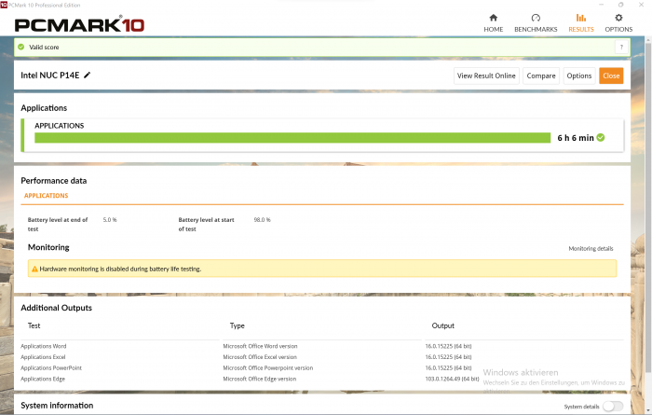The height and width of the screenshot is (415, 652).
Task: Click the checkmark beside 6 h 6 min
Action: click(x=601, y=137)
